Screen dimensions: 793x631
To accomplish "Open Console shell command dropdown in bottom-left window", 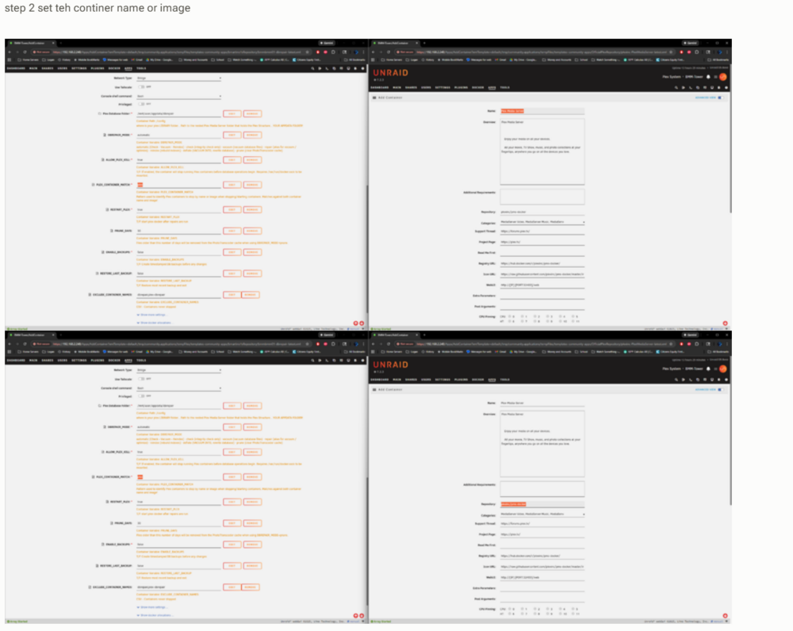I will point(178,388).
